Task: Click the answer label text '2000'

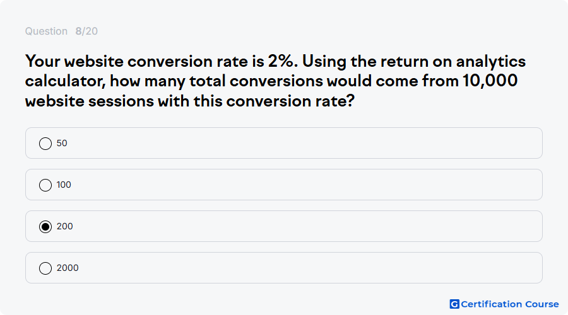Action: pos(68,268)
